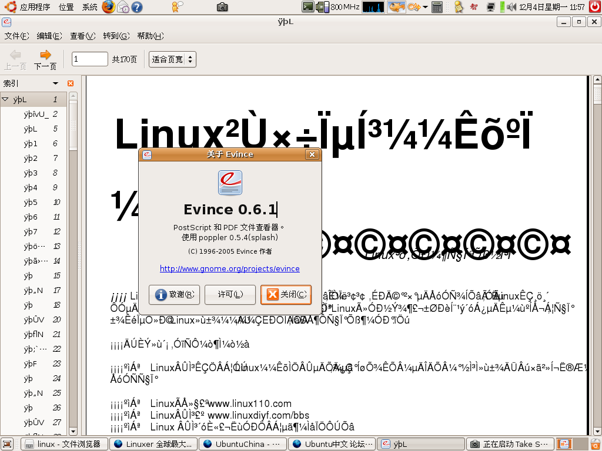Viewport: 602px width, 451px height.
Task: Click the 许可(L) license button
Action: (230, 295)
